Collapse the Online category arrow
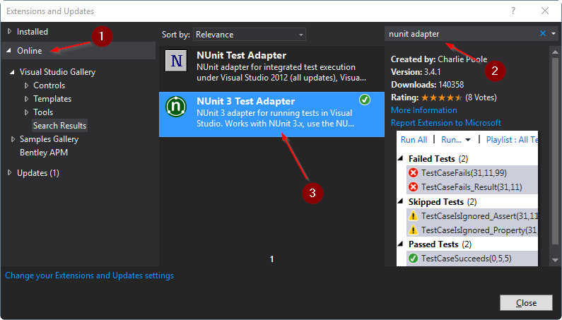This screenshot has width=562, height=320. tap(8, 51)
